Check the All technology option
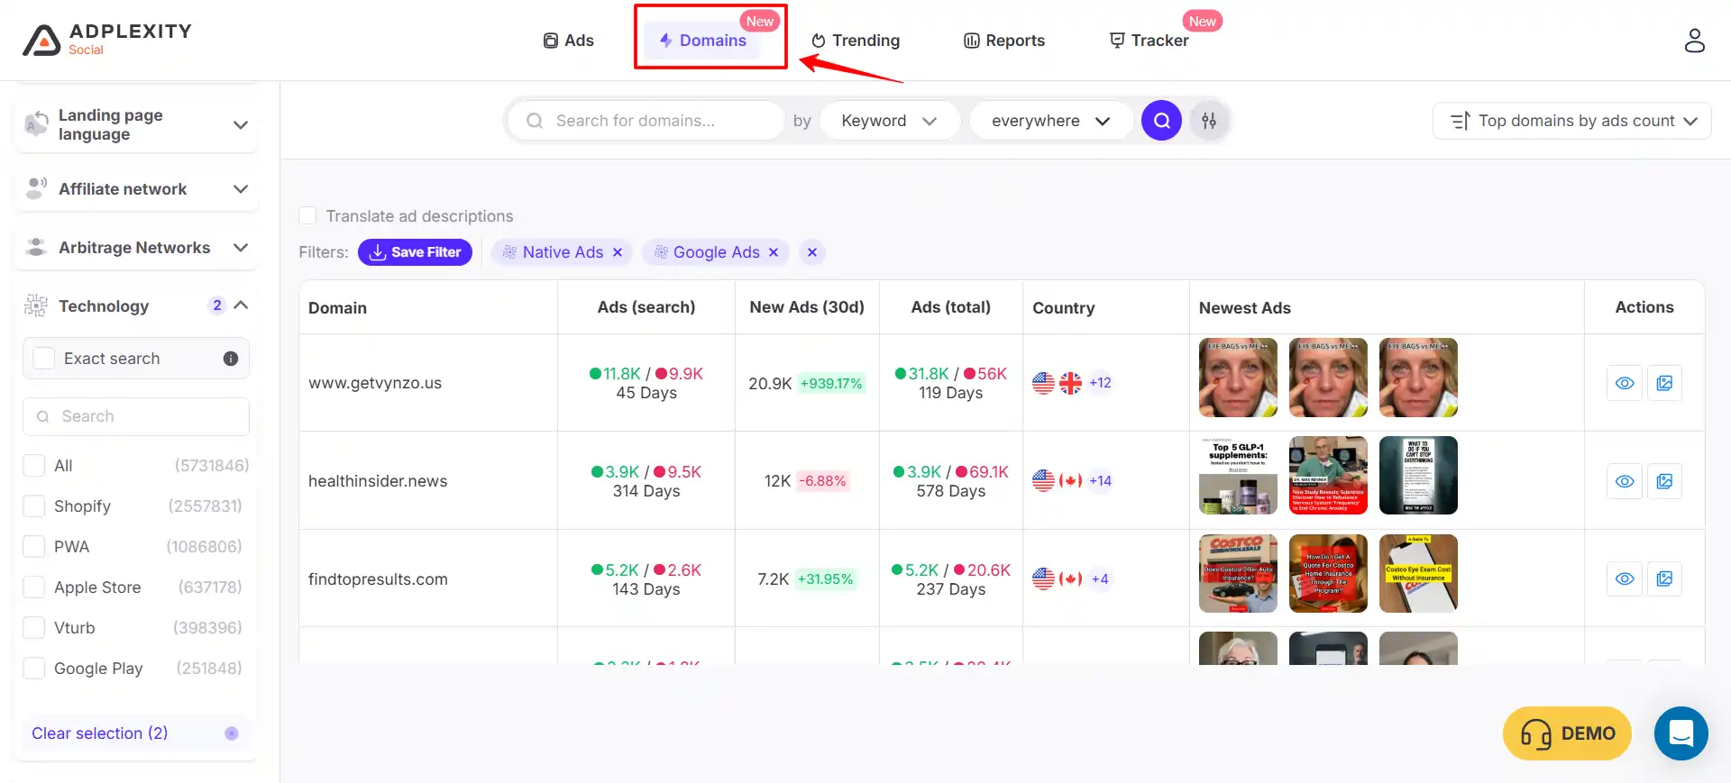This screenshot has height=783, width=1731. coord(34,466)
